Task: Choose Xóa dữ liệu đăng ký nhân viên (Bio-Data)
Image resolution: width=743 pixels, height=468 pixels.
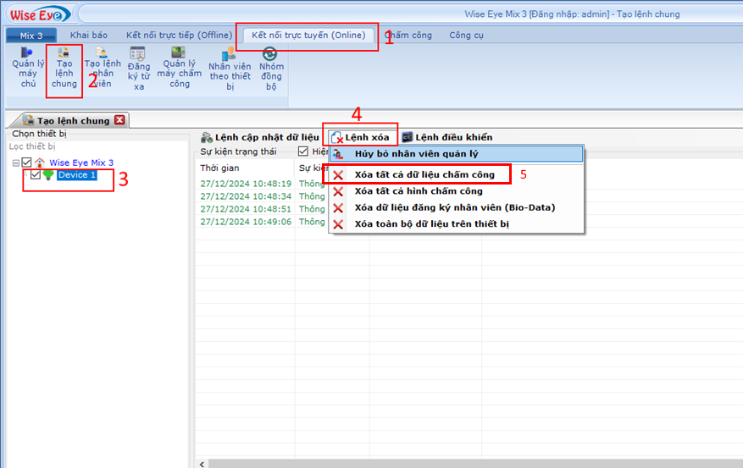Action: click(x=457, y=207)
